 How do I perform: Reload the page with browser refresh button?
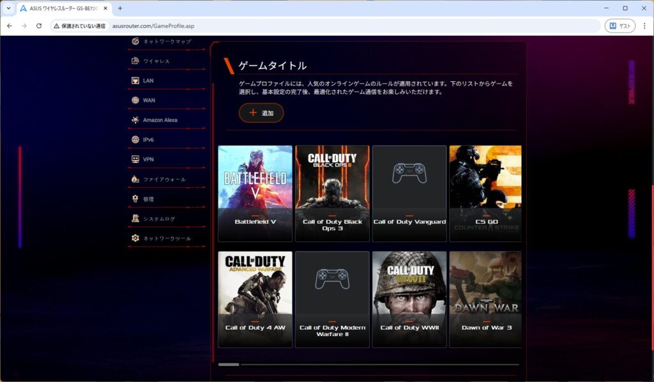coord(39,26)
